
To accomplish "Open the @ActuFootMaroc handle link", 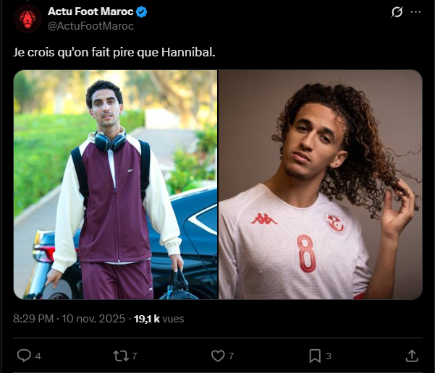I will coord(90,25).
